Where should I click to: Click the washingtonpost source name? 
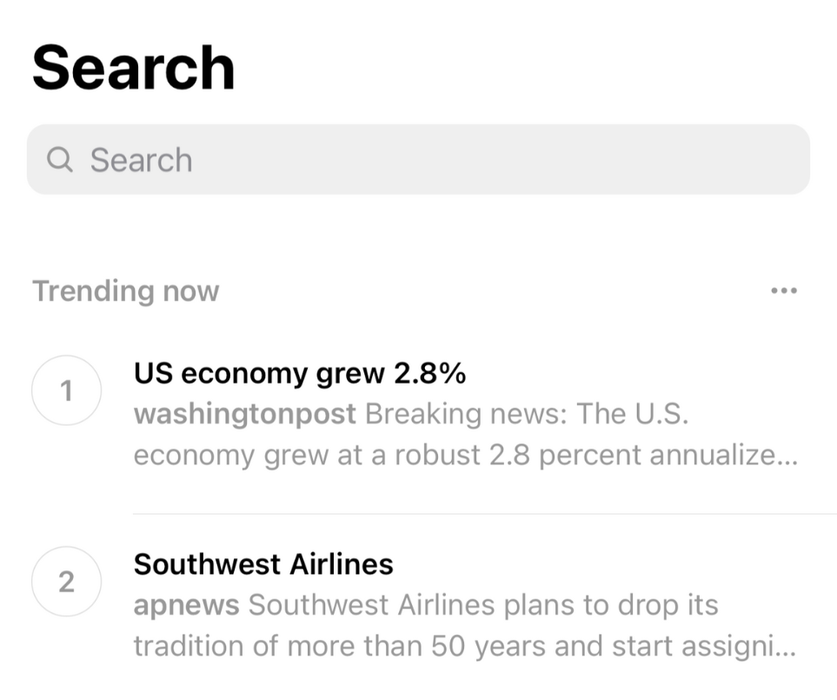pyautogui.click(x=244, y=414)
